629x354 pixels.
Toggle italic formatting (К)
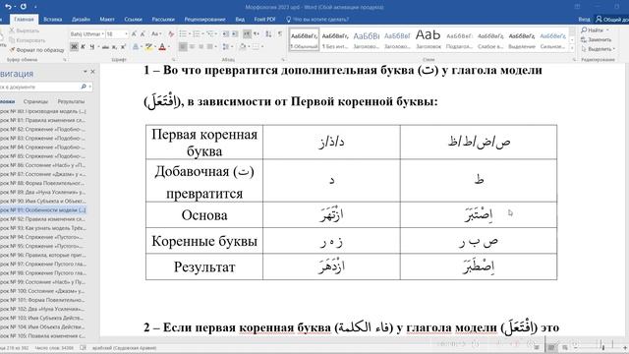tap(83, 47)
